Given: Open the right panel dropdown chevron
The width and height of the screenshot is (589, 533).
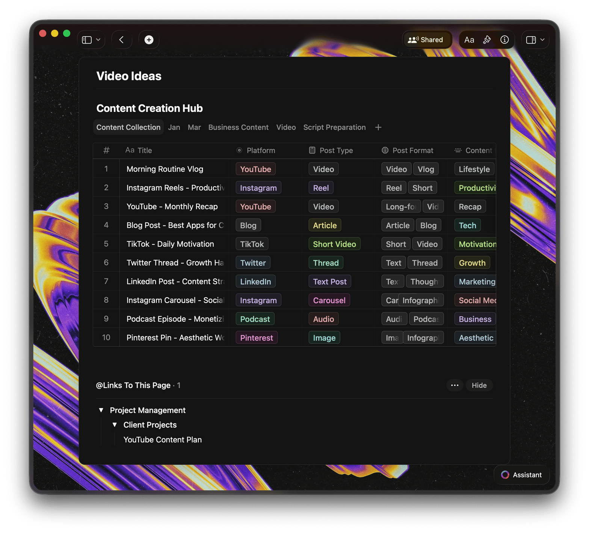Looking at the screenshot, I should click(x=542, y=40).
